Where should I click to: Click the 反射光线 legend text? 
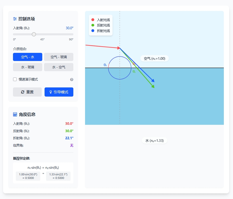click(x=103, y=25)
